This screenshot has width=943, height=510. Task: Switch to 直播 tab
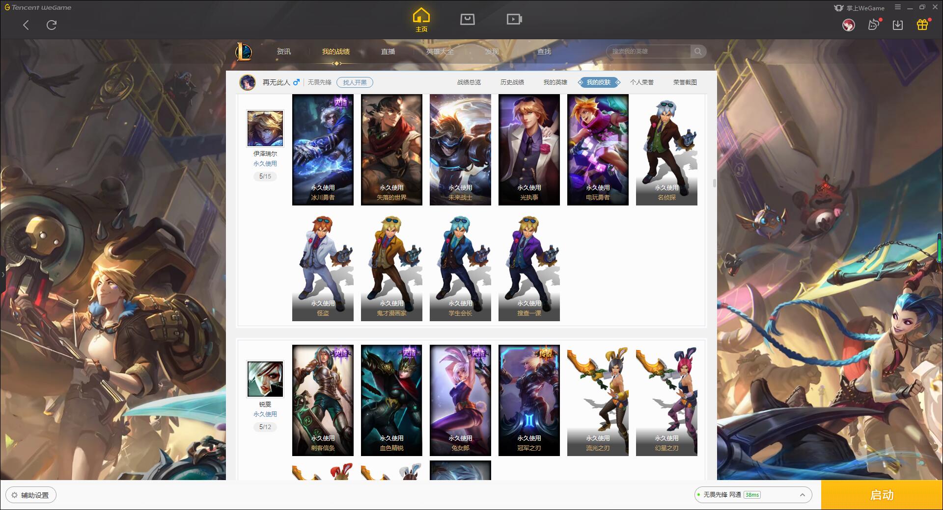pos(388,51)
